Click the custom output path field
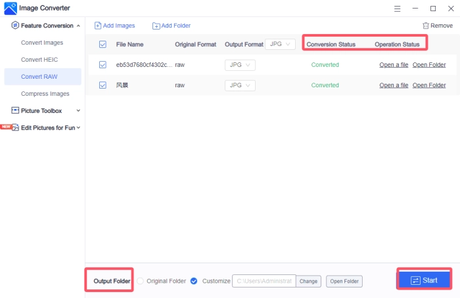This screenshot has width=460, height=298. [264, 281]
